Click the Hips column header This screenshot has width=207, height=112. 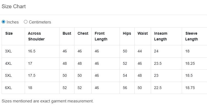(x=127, y=33)
